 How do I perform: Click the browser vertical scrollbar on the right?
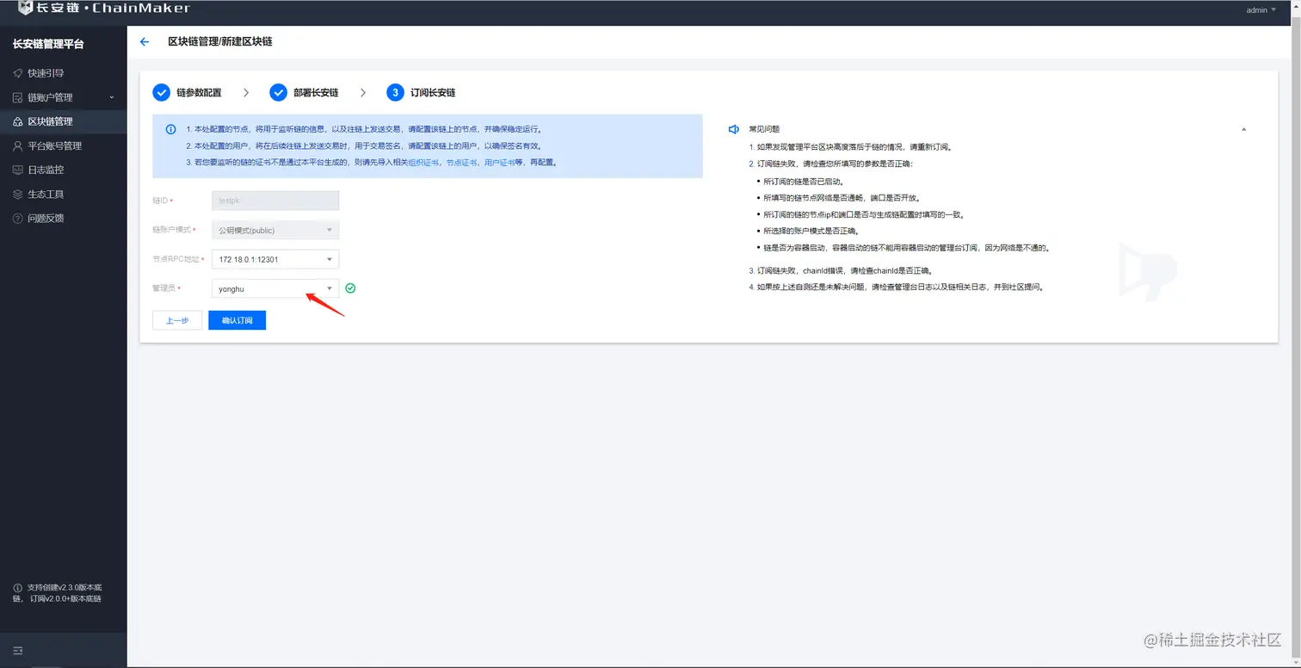(1296, 334)
